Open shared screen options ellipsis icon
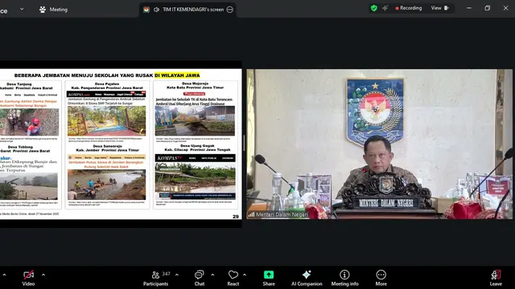The width and height of the screenshot is (515, 289). click(230, 10)
